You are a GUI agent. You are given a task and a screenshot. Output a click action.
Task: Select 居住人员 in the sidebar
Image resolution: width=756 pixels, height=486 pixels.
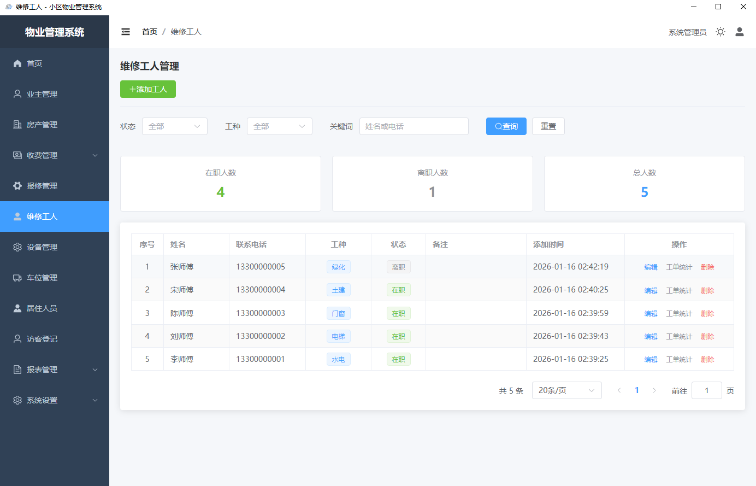42,308
